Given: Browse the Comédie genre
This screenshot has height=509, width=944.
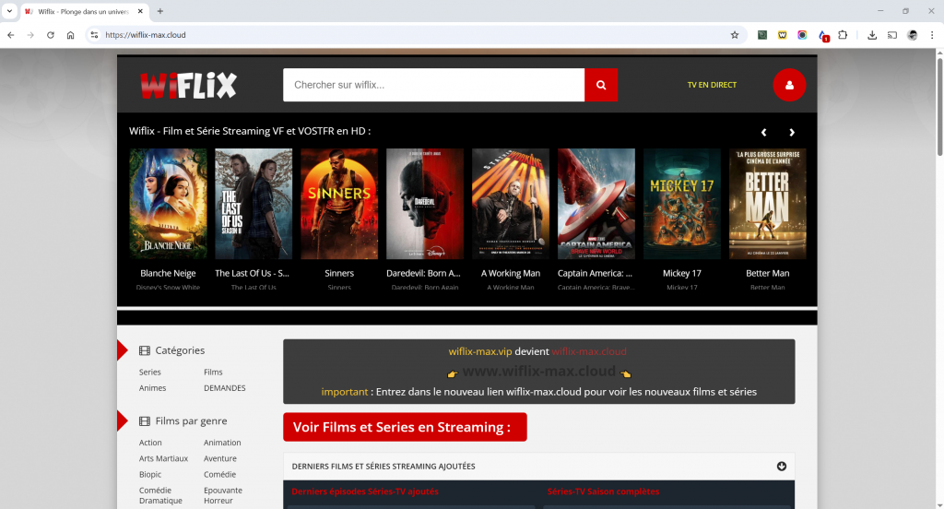Looking at the screenshot, I should pyautogui.click(x=219, y=475).
